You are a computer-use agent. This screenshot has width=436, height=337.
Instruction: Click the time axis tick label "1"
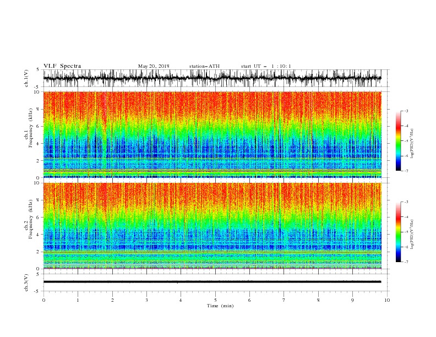[x=78, y=300]
